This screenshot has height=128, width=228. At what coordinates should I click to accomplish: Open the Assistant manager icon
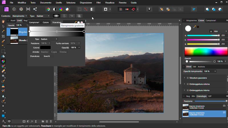(149, 9)
